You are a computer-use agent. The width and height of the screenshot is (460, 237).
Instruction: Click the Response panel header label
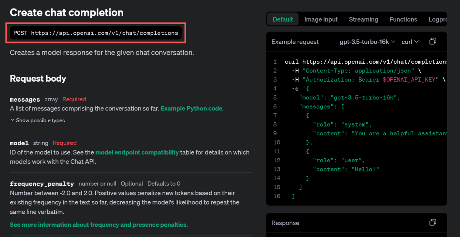285,223
